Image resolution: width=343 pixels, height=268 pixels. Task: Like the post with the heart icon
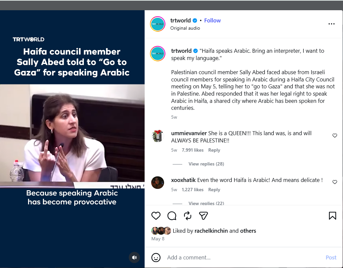pyautogui.click(x=156, y=216)
